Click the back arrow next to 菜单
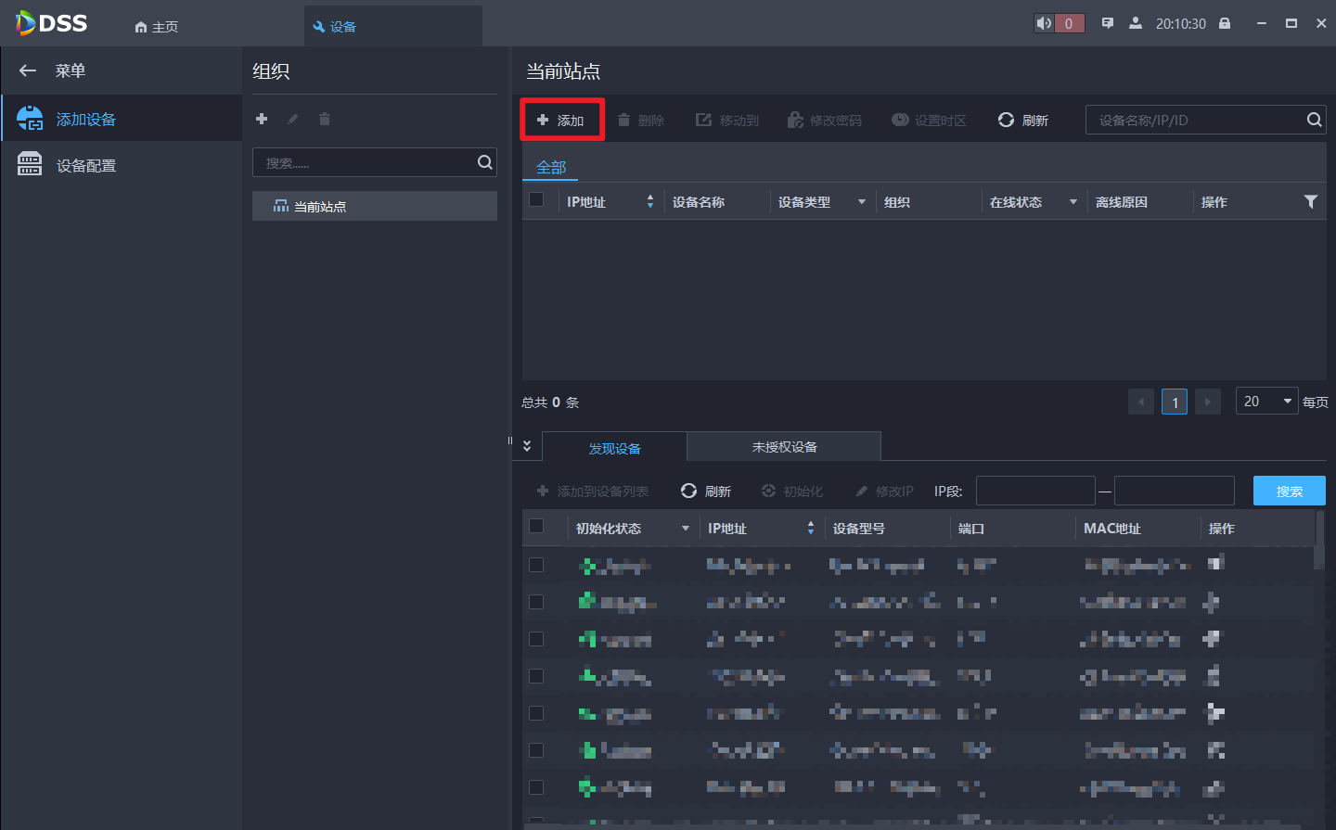The height and width of the screenshot is (830, 1336). pyautogui.click(x=28, y=70)
